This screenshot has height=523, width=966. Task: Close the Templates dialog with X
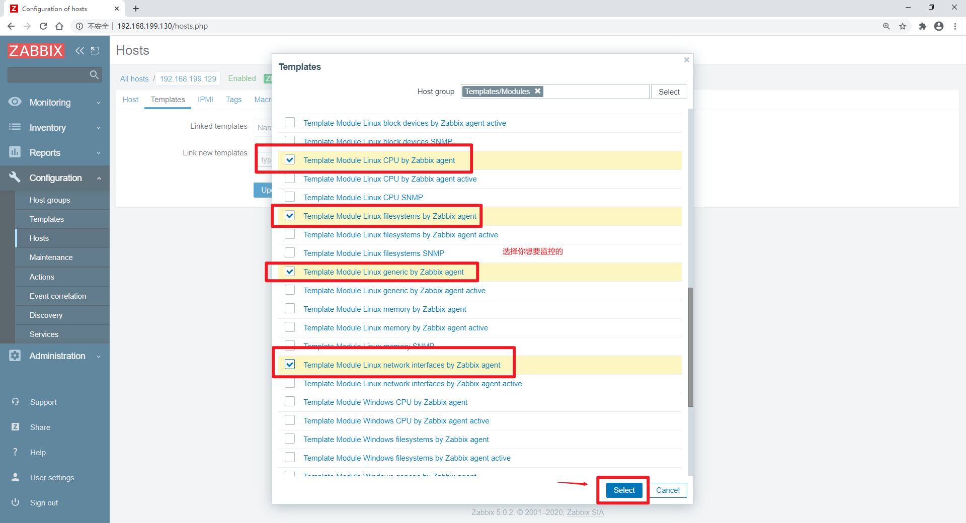tap(686, 60)
